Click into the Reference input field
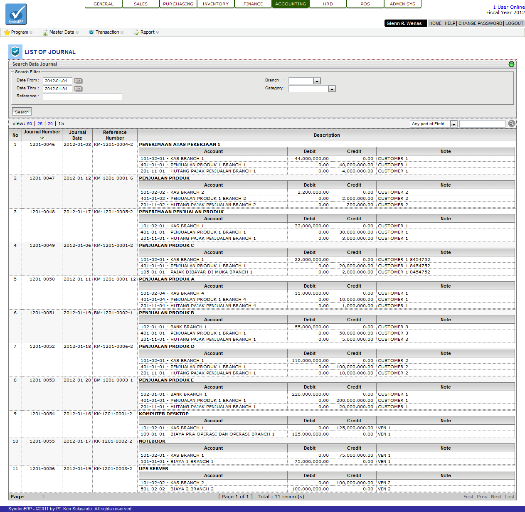 tap(82, 96)
